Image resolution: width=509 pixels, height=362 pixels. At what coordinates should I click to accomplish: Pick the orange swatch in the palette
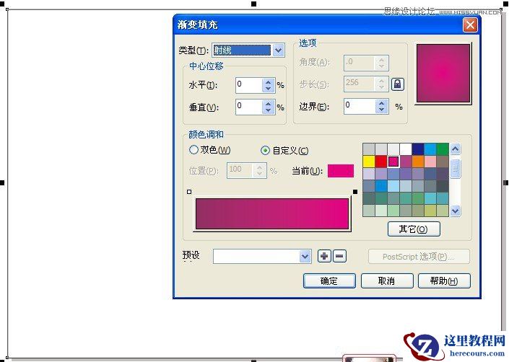click(418, 162)
